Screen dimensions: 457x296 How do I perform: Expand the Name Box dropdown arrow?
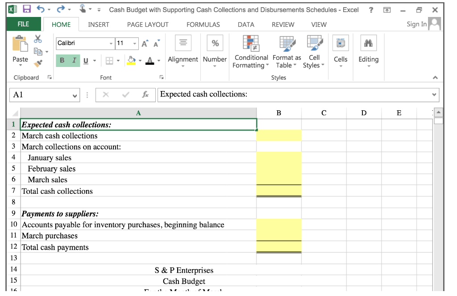(x=75, y=96)
